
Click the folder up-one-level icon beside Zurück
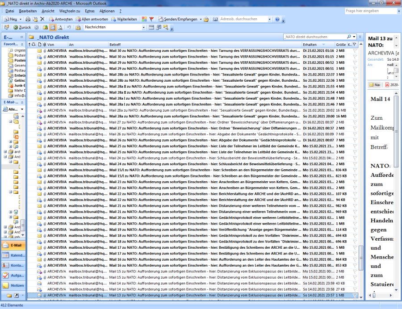click(x=45, y=27)
